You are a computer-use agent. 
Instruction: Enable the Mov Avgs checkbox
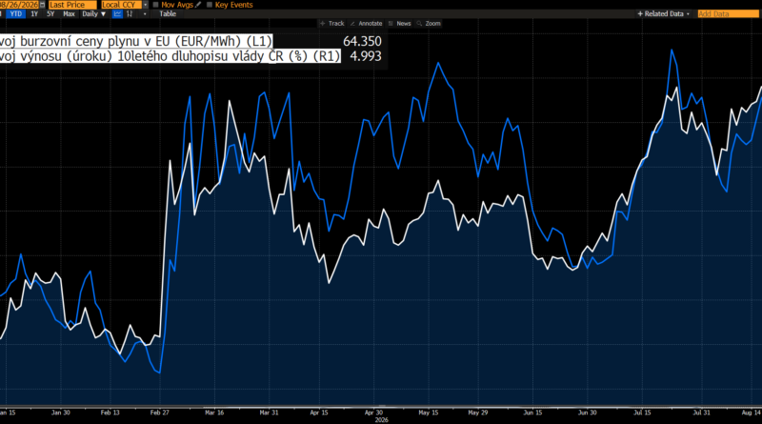155,5
